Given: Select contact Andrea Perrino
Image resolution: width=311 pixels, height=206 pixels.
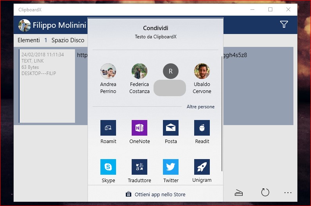Looking at the screenshot, I should click(108, 79).
